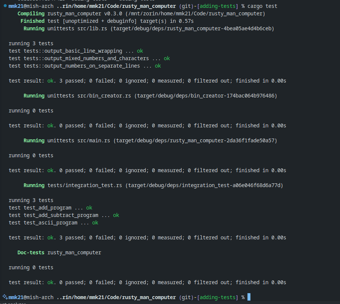Click the sparkle icon beside the bottom prompt
The height and width of the screenshot is (304, 340).
coord(5,297)
